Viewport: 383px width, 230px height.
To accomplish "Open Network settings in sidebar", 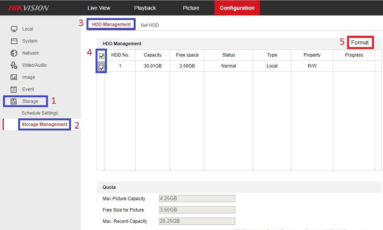I will (x=31, y=53).
